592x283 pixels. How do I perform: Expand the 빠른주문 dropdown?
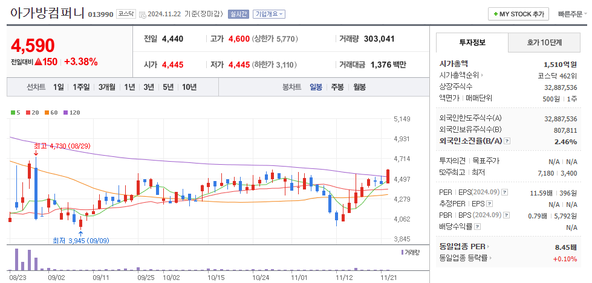coord(573,14)
